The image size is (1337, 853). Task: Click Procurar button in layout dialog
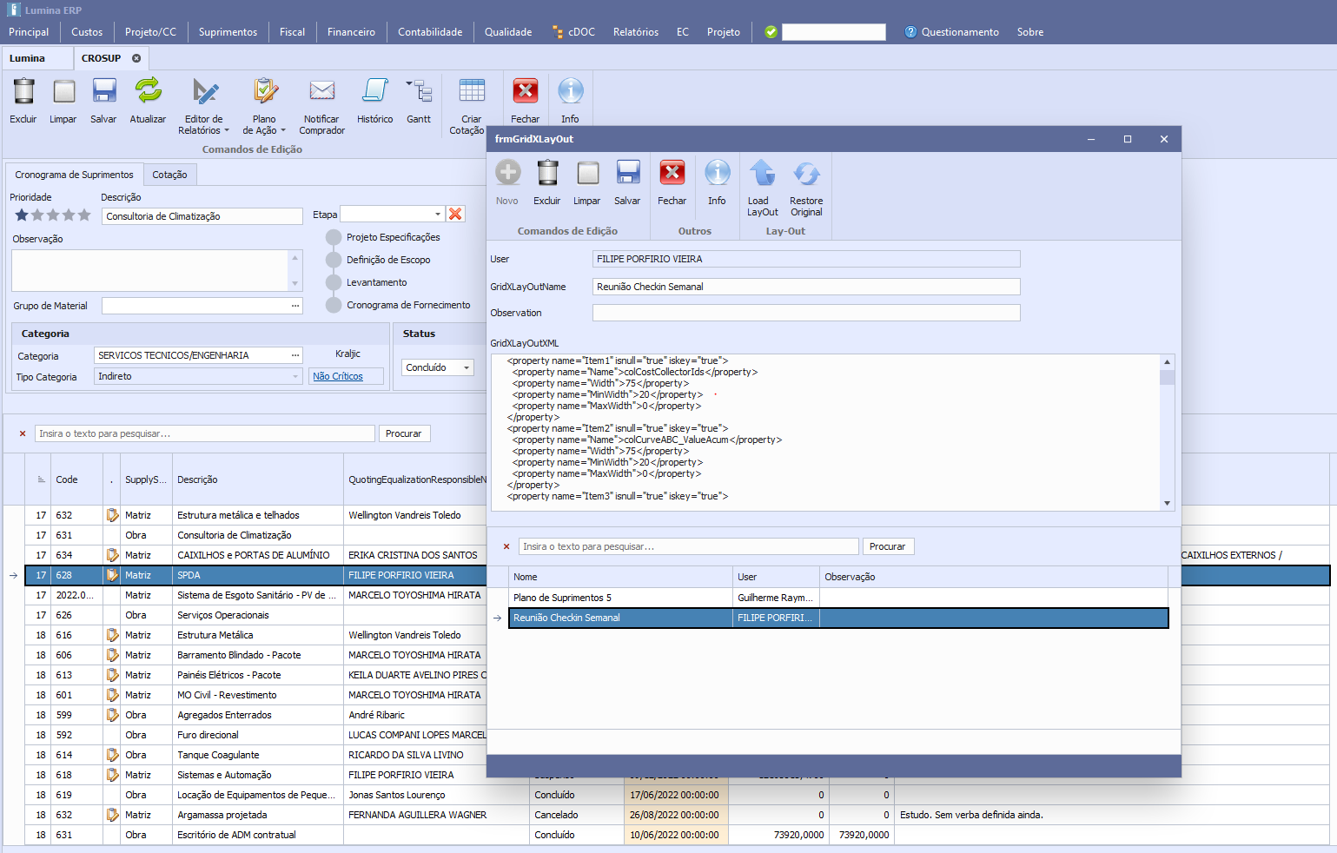[887, 546]
